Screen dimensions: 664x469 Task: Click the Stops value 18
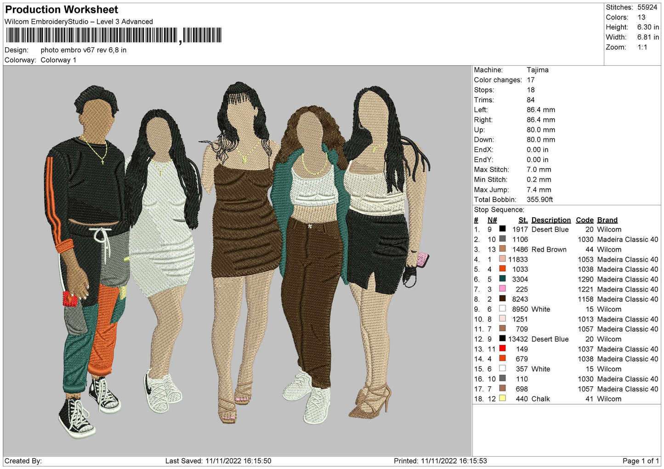click(530, 90)
